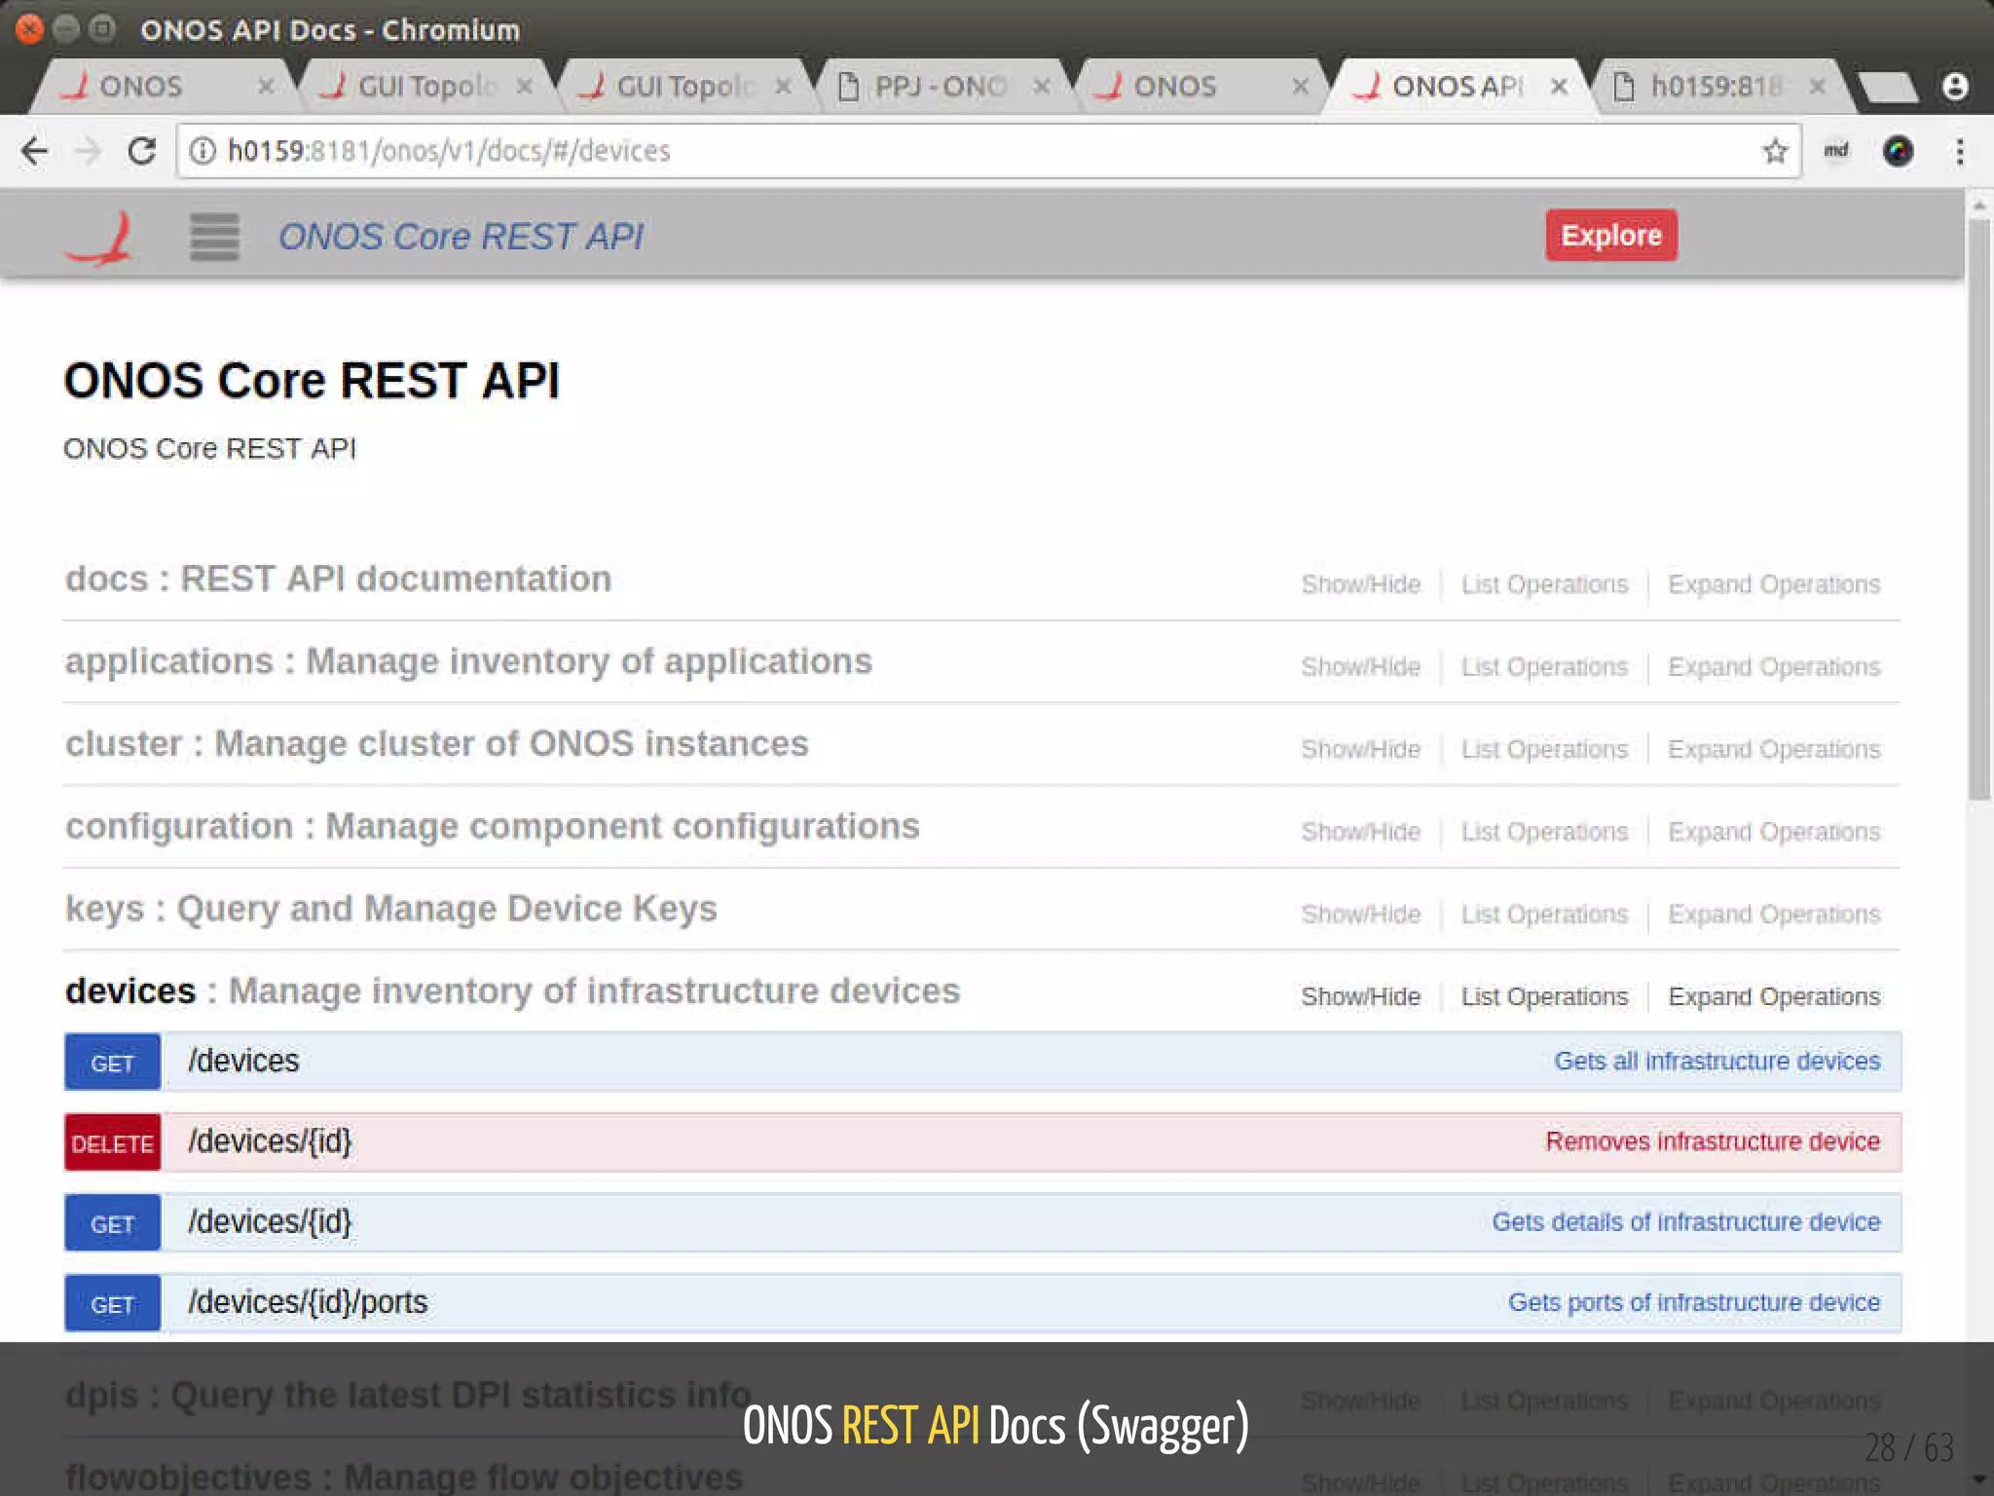Open the /devices/{id}/ports endpoint path
The image size is (1994, 1496).
click(308, 1302)
